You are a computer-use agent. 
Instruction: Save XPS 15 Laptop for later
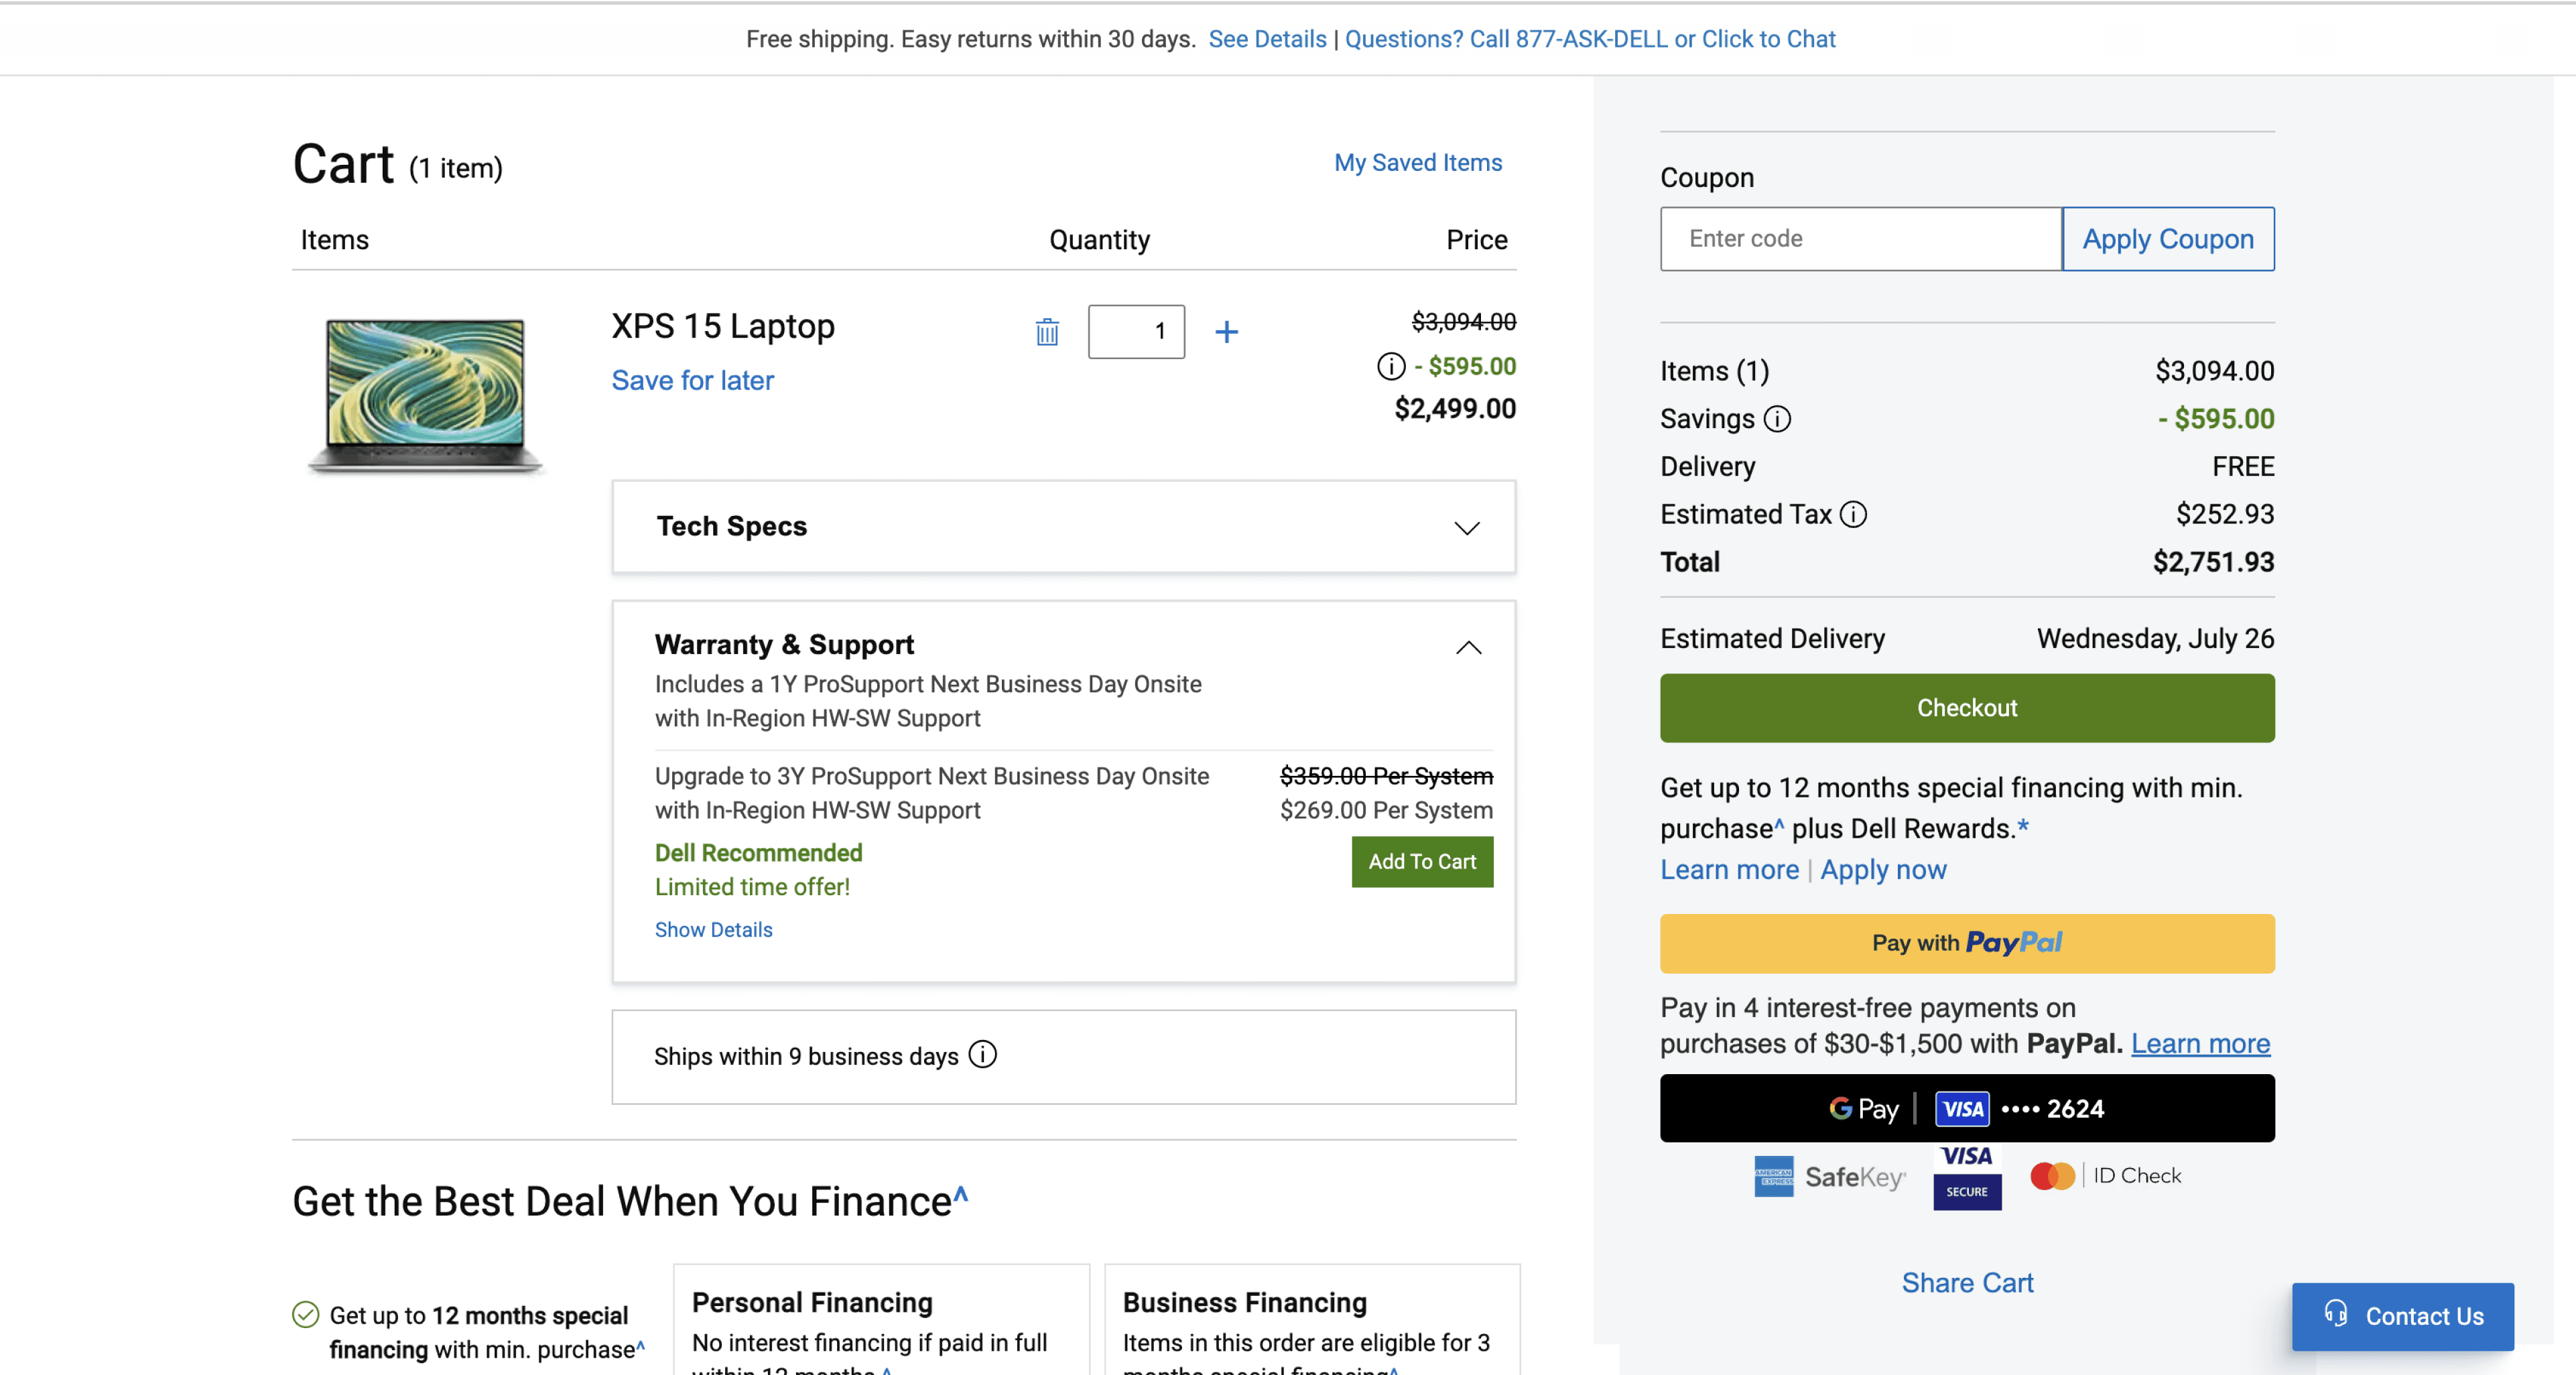(693, 380)
